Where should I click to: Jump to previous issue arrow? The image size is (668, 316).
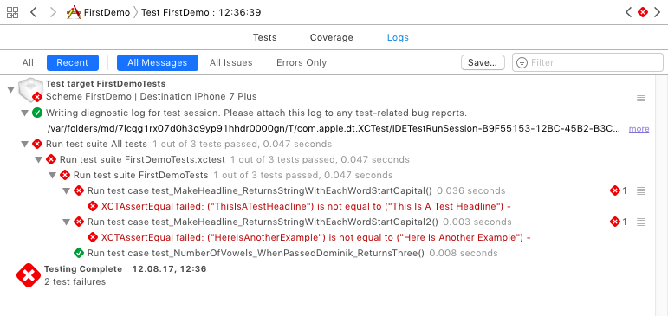pos(628,12)
